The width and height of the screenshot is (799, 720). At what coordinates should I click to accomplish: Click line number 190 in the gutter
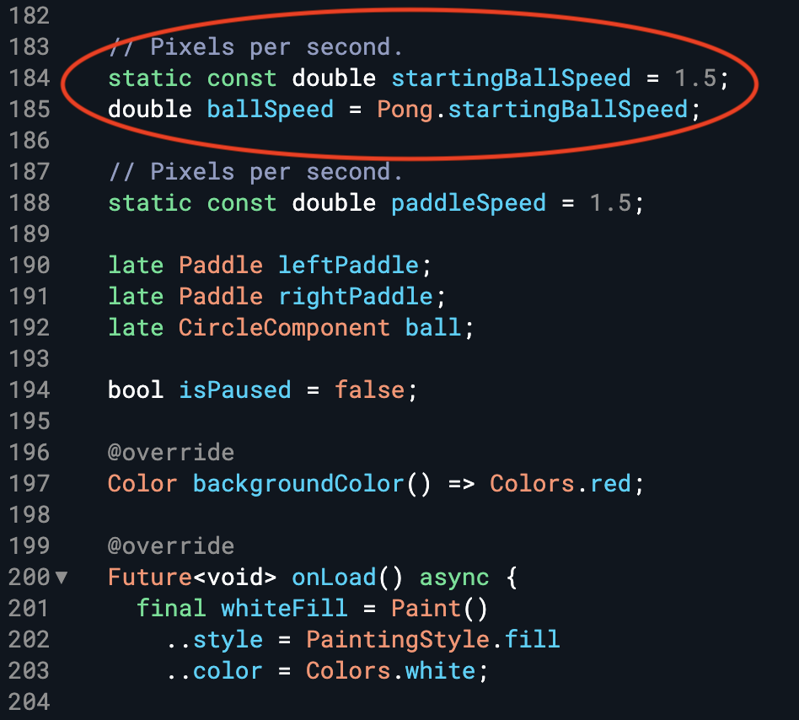28,266
